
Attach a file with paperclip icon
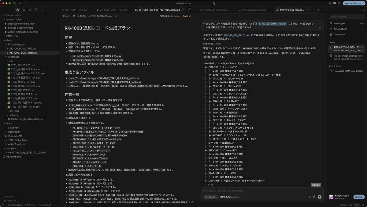tap(314, 197)
